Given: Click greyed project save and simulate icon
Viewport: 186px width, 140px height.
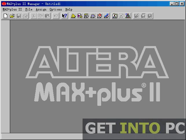Looking at the screenshot, I should coord(150,16).
